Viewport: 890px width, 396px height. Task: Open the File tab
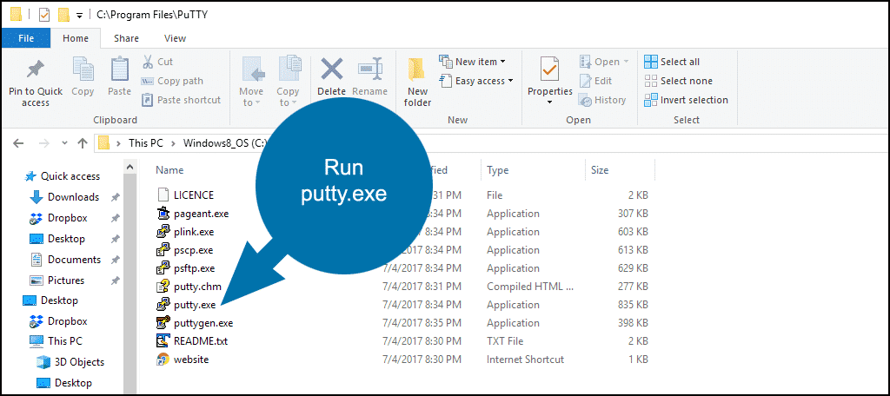coord(26,38)
